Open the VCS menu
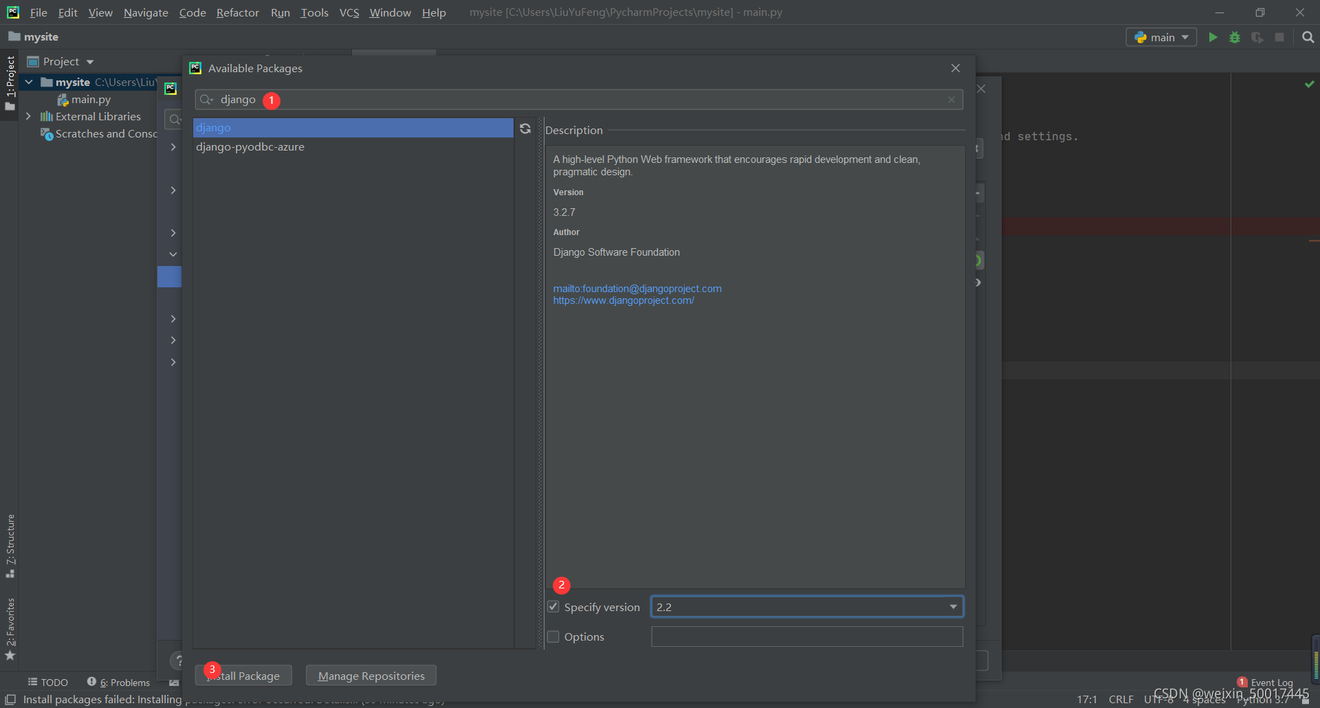This screenshot has width=1320, height=708. [349, 12]
